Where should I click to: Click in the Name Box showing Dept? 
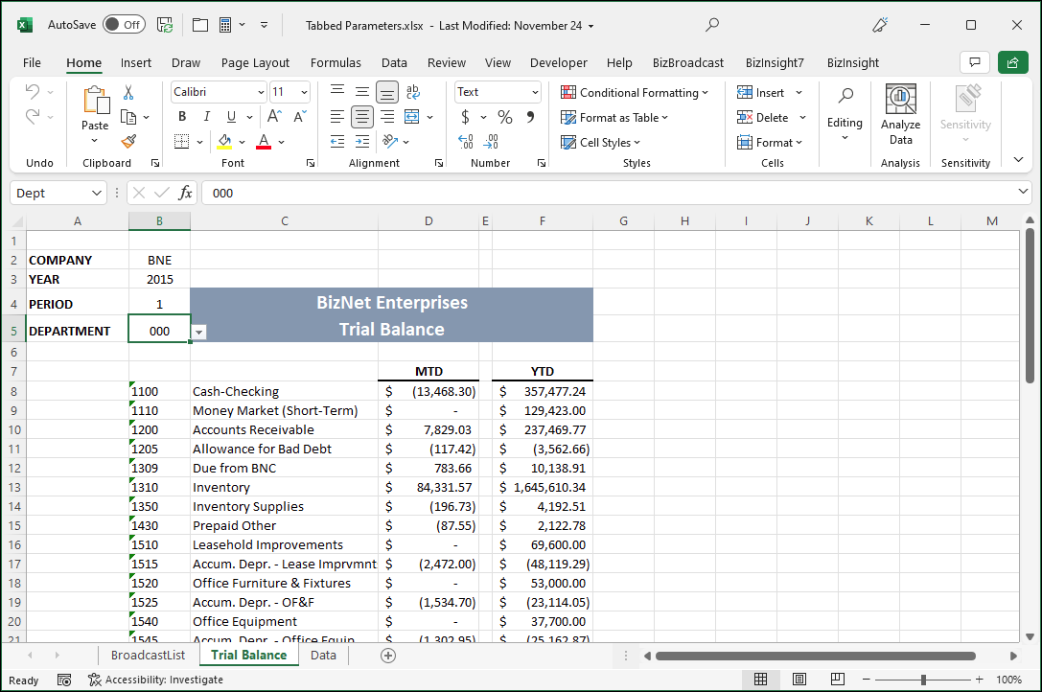tap(52, 193)
